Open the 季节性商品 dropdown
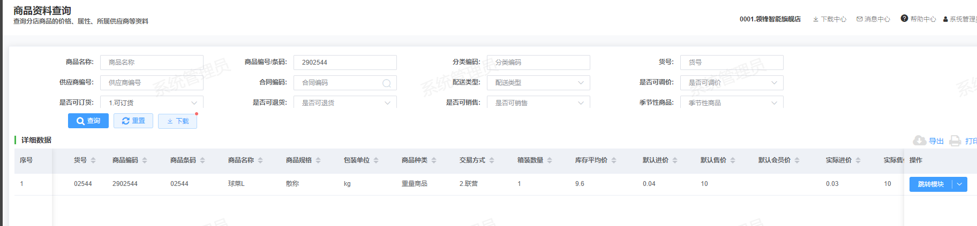This screenshot has width=977, height=226. click(x=732, y=102)
